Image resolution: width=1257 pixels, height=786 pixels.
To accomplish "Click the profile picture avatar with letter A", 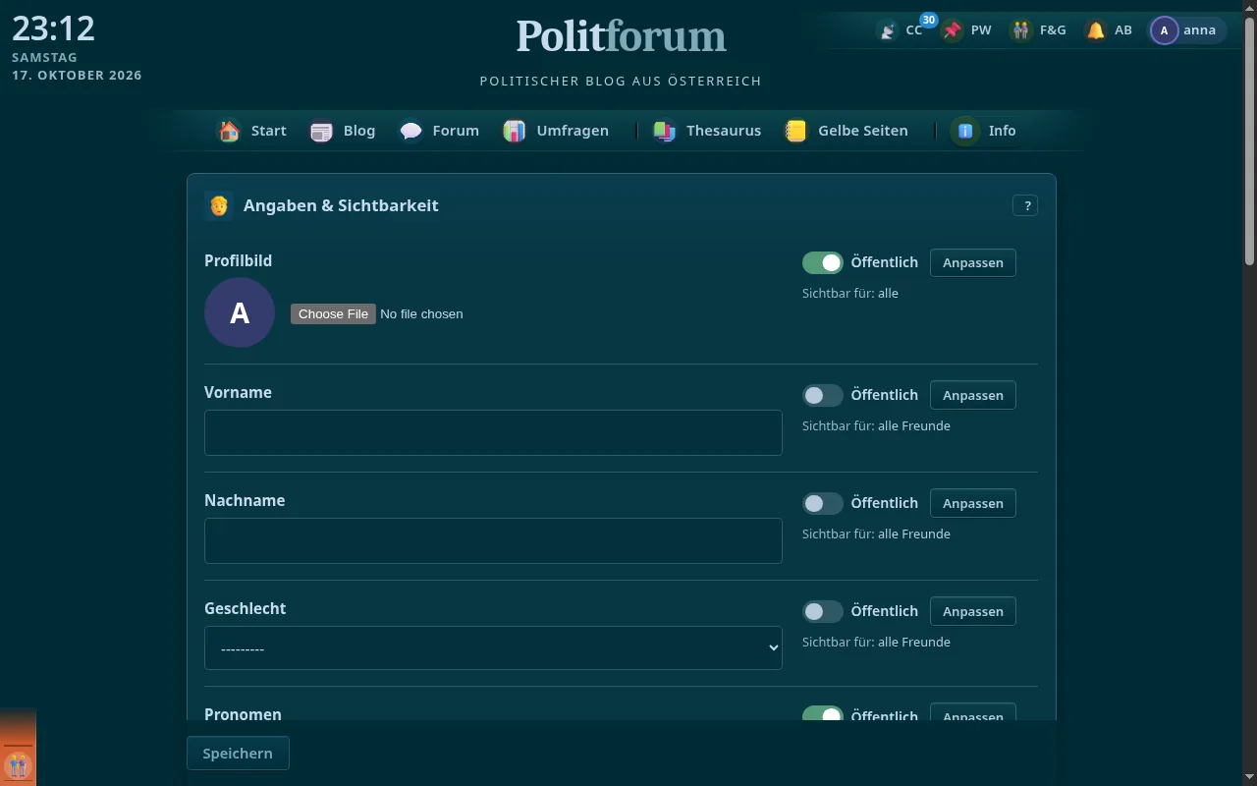I will (x=240, y=312).
